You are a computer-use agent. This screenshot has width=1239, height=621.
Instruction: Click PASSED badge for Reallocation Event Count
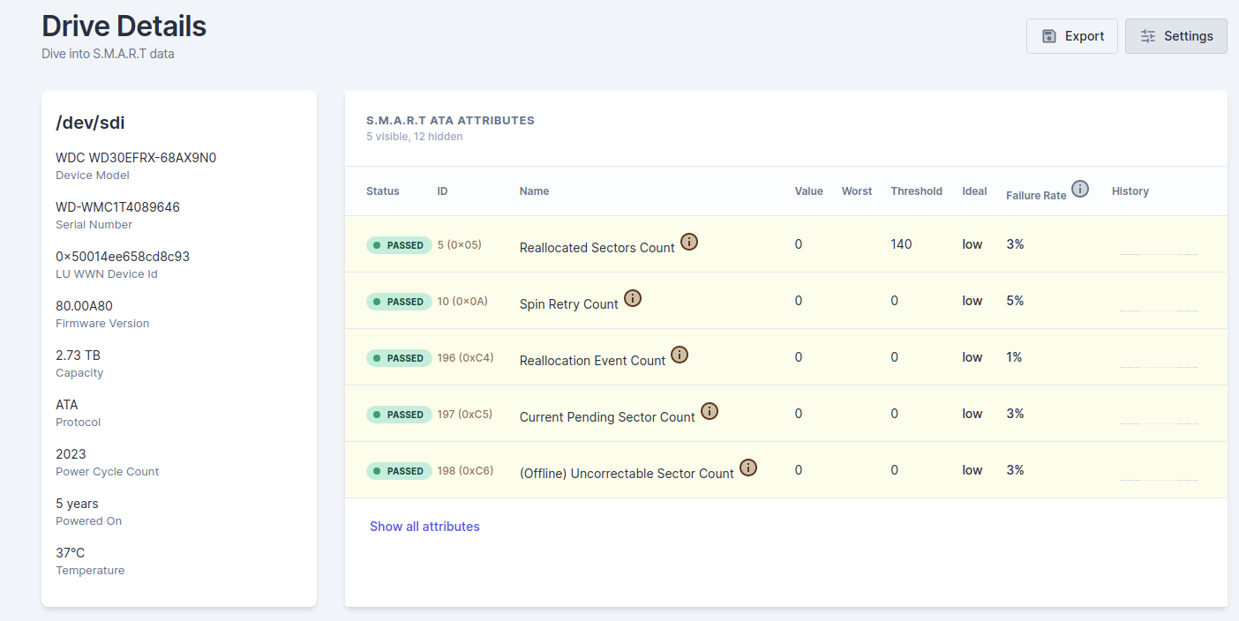399,358
